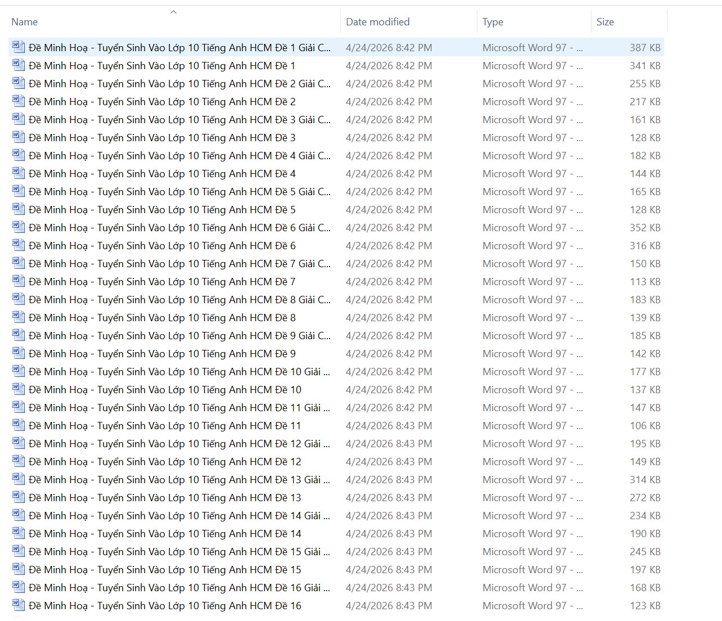This screenshot has height=621, width=722.
Task: Select Word icon of Đề 2 file (217 KB)
Action: 19,101
